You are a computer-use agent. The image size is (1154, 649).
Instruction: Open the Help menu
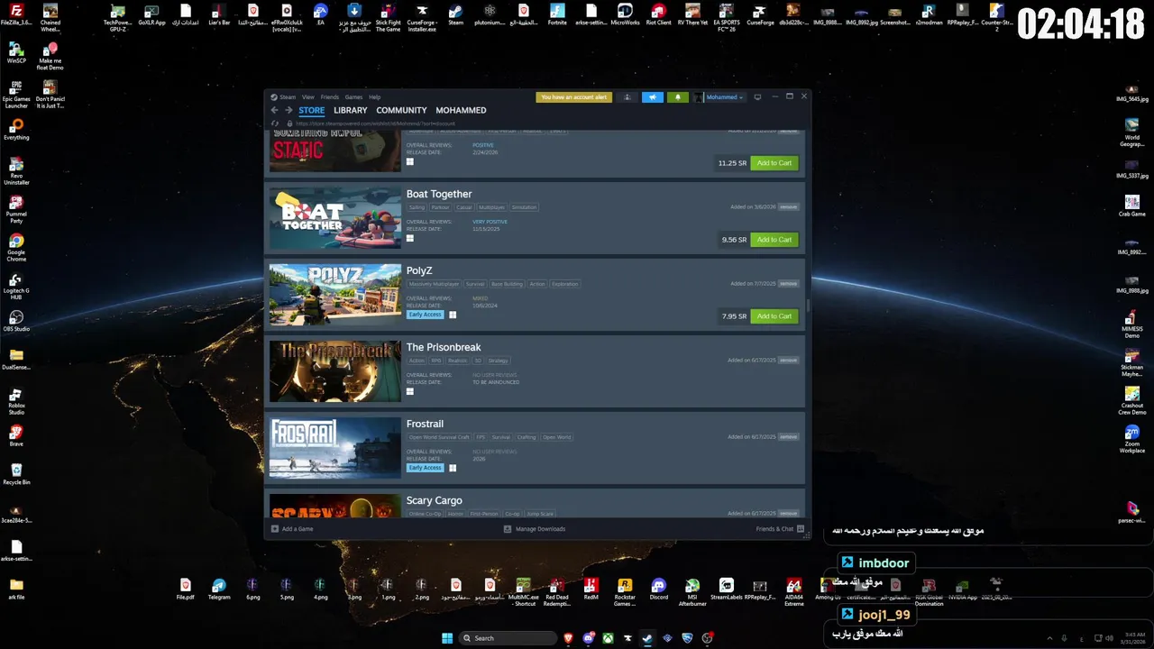coord(375,97)
